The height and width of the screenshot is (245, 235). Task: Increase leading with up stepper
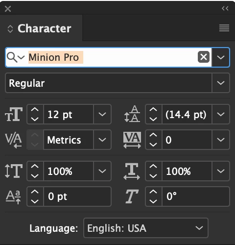coord(153,109)
